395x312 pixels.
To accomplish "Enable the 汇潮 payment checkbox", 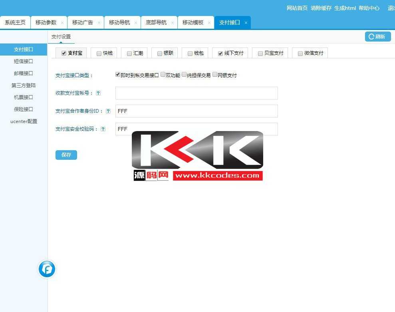I will (x=129, y=54).
